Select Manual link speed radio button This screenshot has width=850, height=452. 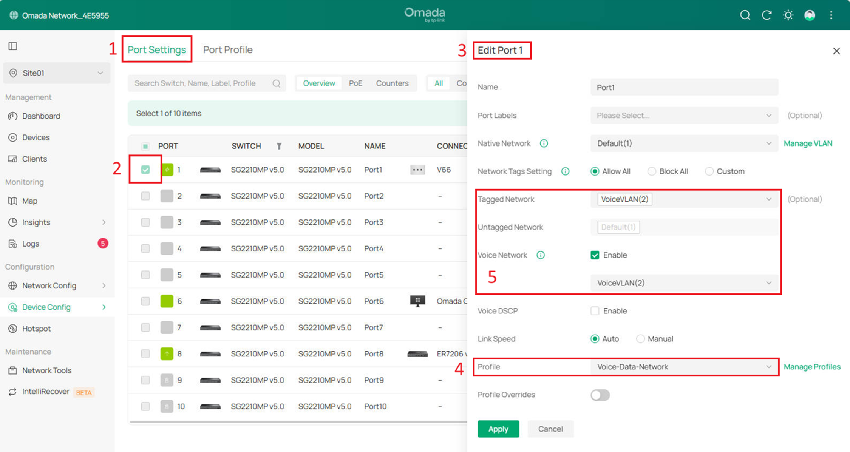(640, 339)
